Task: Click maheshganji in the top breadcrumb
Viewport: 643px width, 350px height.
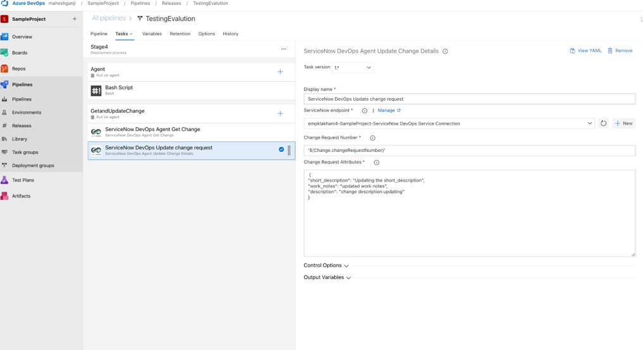Action: [x=62, y=3]
